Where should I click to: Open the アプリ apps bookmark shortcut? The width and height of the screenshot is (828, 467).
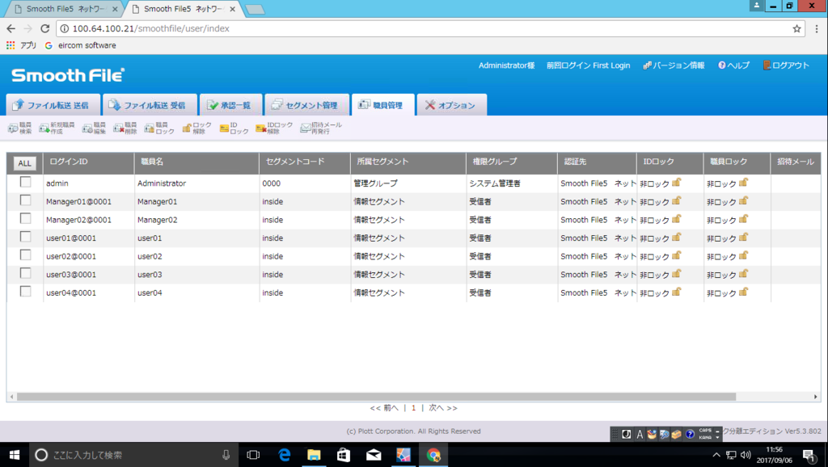(21, 45)
